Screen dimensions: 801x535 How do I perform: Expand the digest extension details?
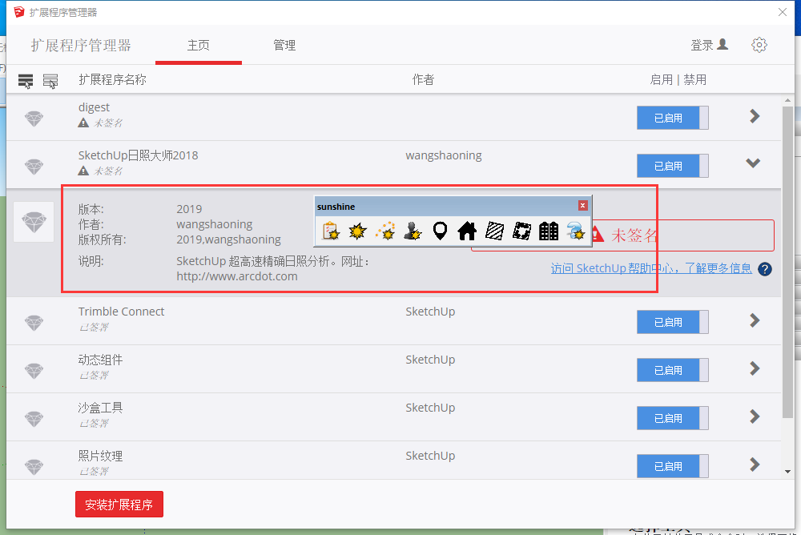tap(755, 116)
